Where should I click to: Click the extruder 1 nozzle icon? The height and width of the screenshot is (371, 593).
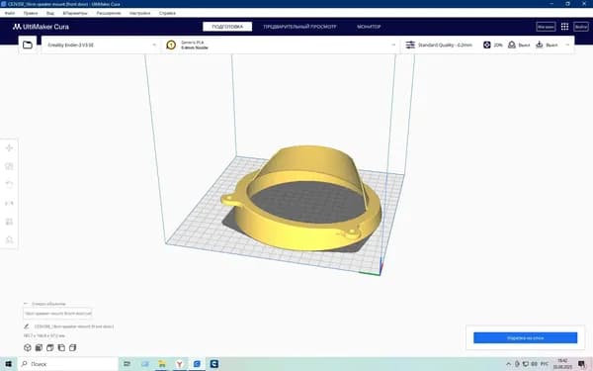tap(171, 46)
